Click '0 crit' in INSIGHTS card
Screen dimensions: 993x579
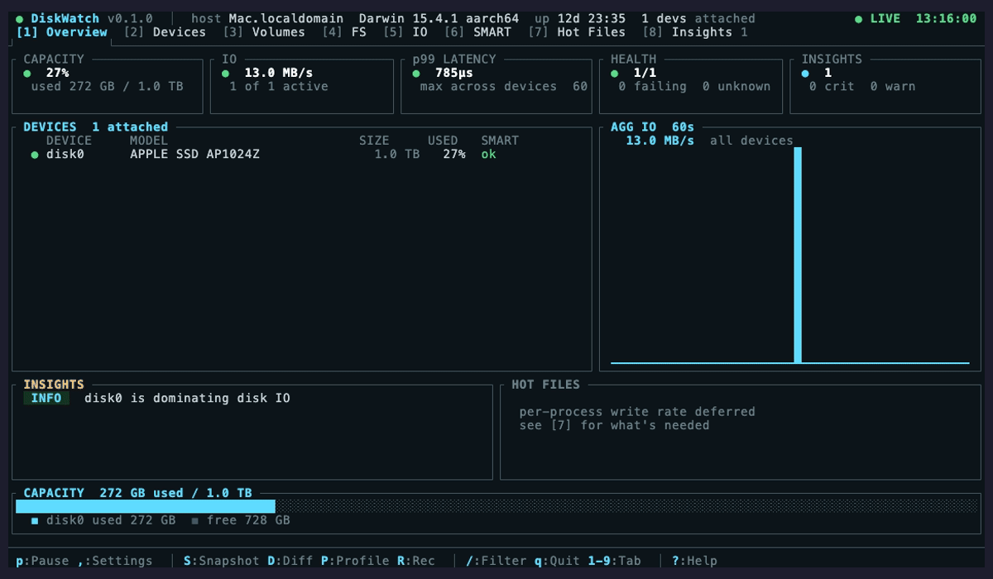tap(832, 87)
